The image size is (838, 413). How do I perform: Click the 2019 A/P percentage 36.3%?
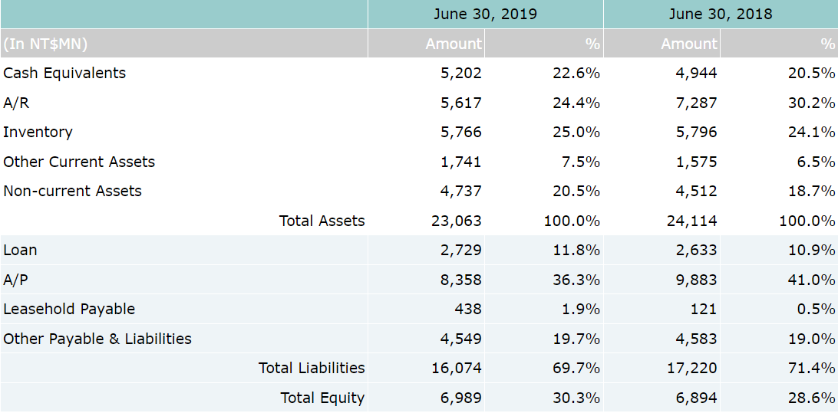click(576, 280)
